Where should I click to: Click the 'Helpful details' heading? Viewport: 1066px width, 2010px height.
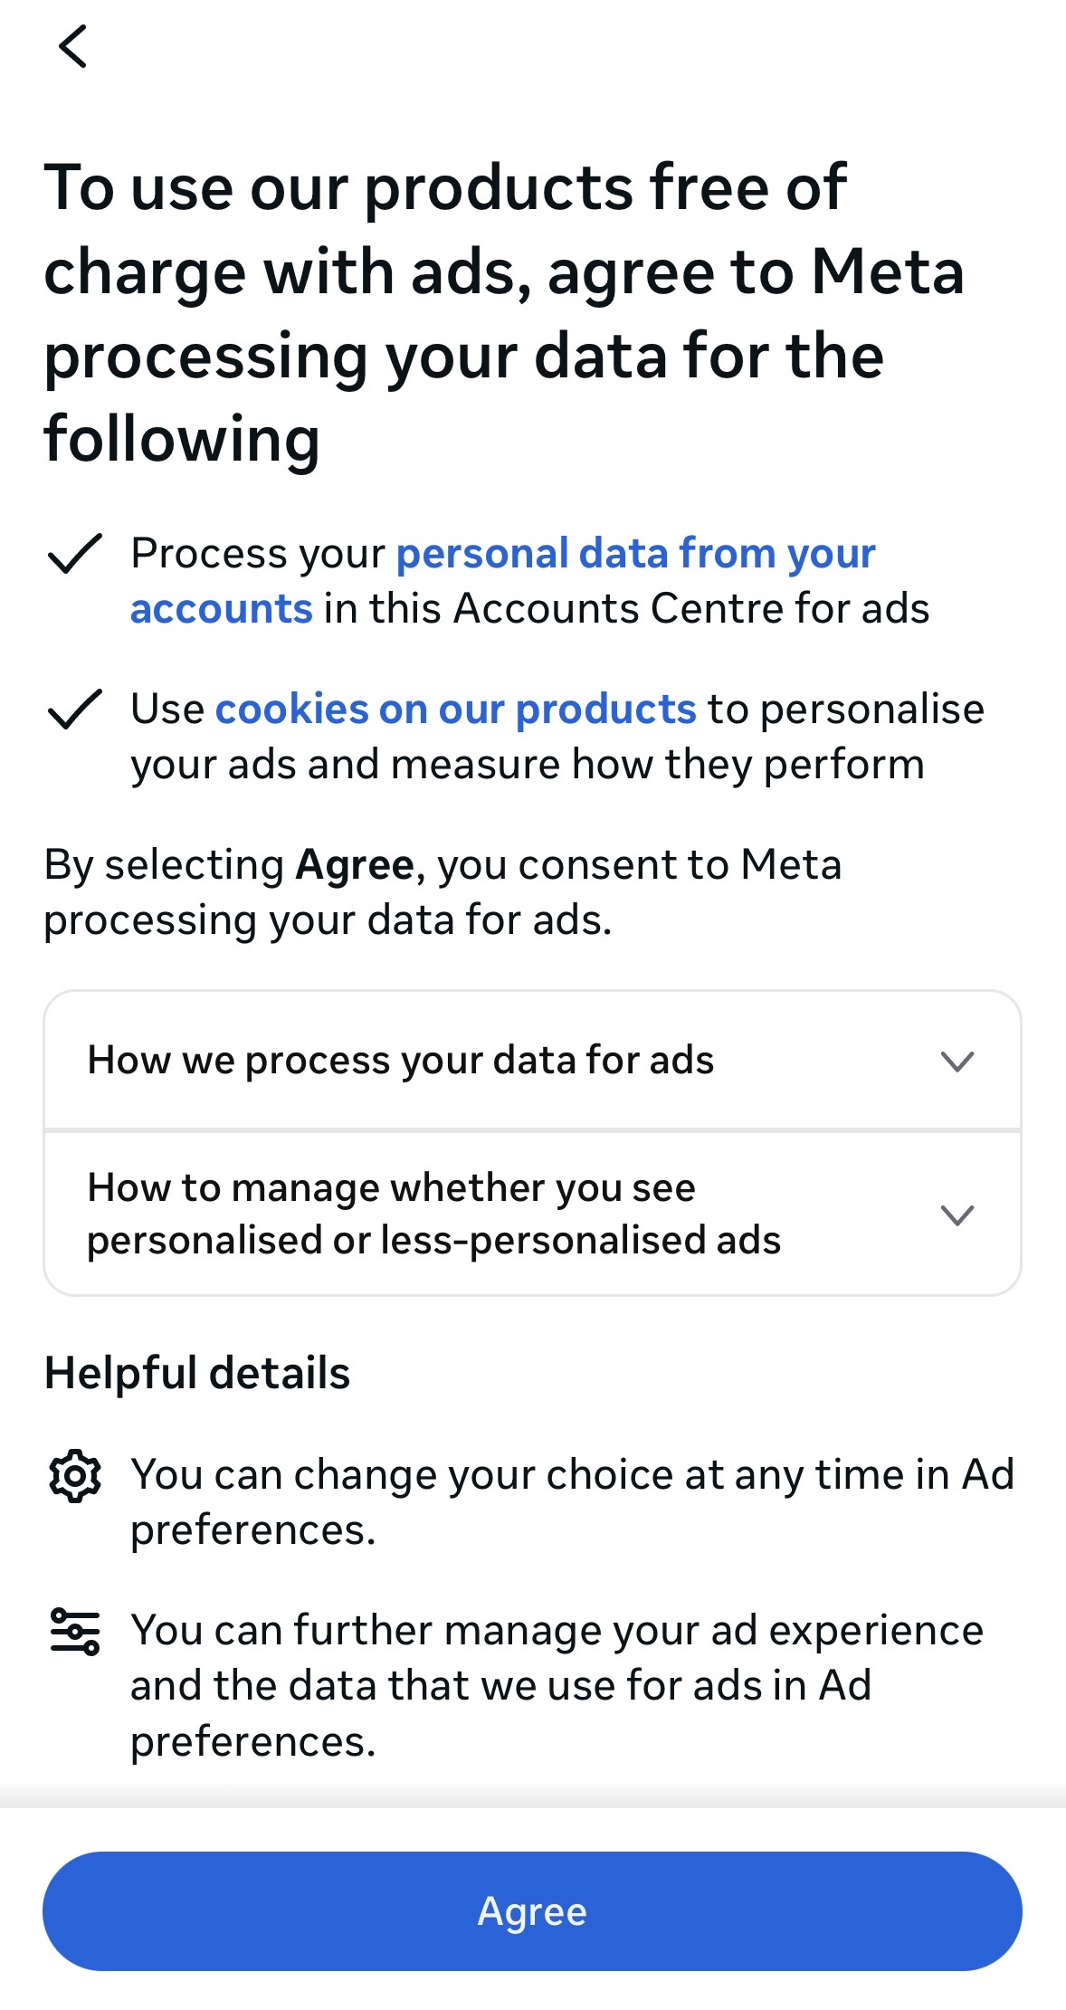(197, 1373)
